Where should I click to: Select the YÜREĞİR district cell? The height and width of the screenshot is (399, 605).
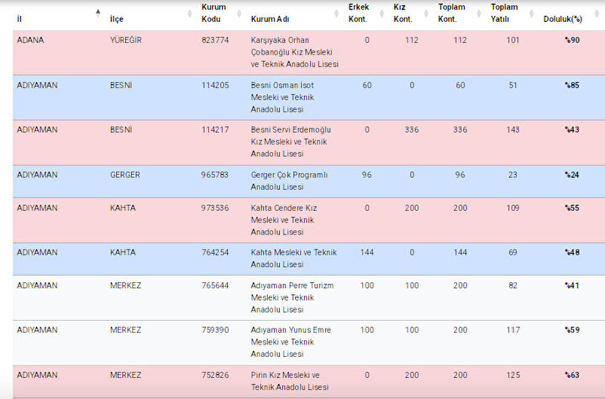pos(126,40)
